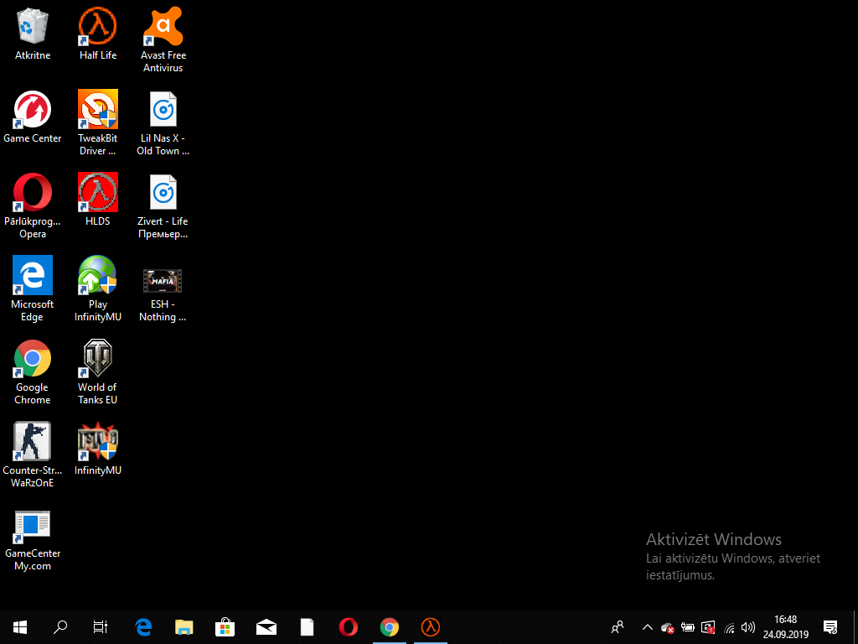Select the Game Center desktop shortcut

[33, 117]
